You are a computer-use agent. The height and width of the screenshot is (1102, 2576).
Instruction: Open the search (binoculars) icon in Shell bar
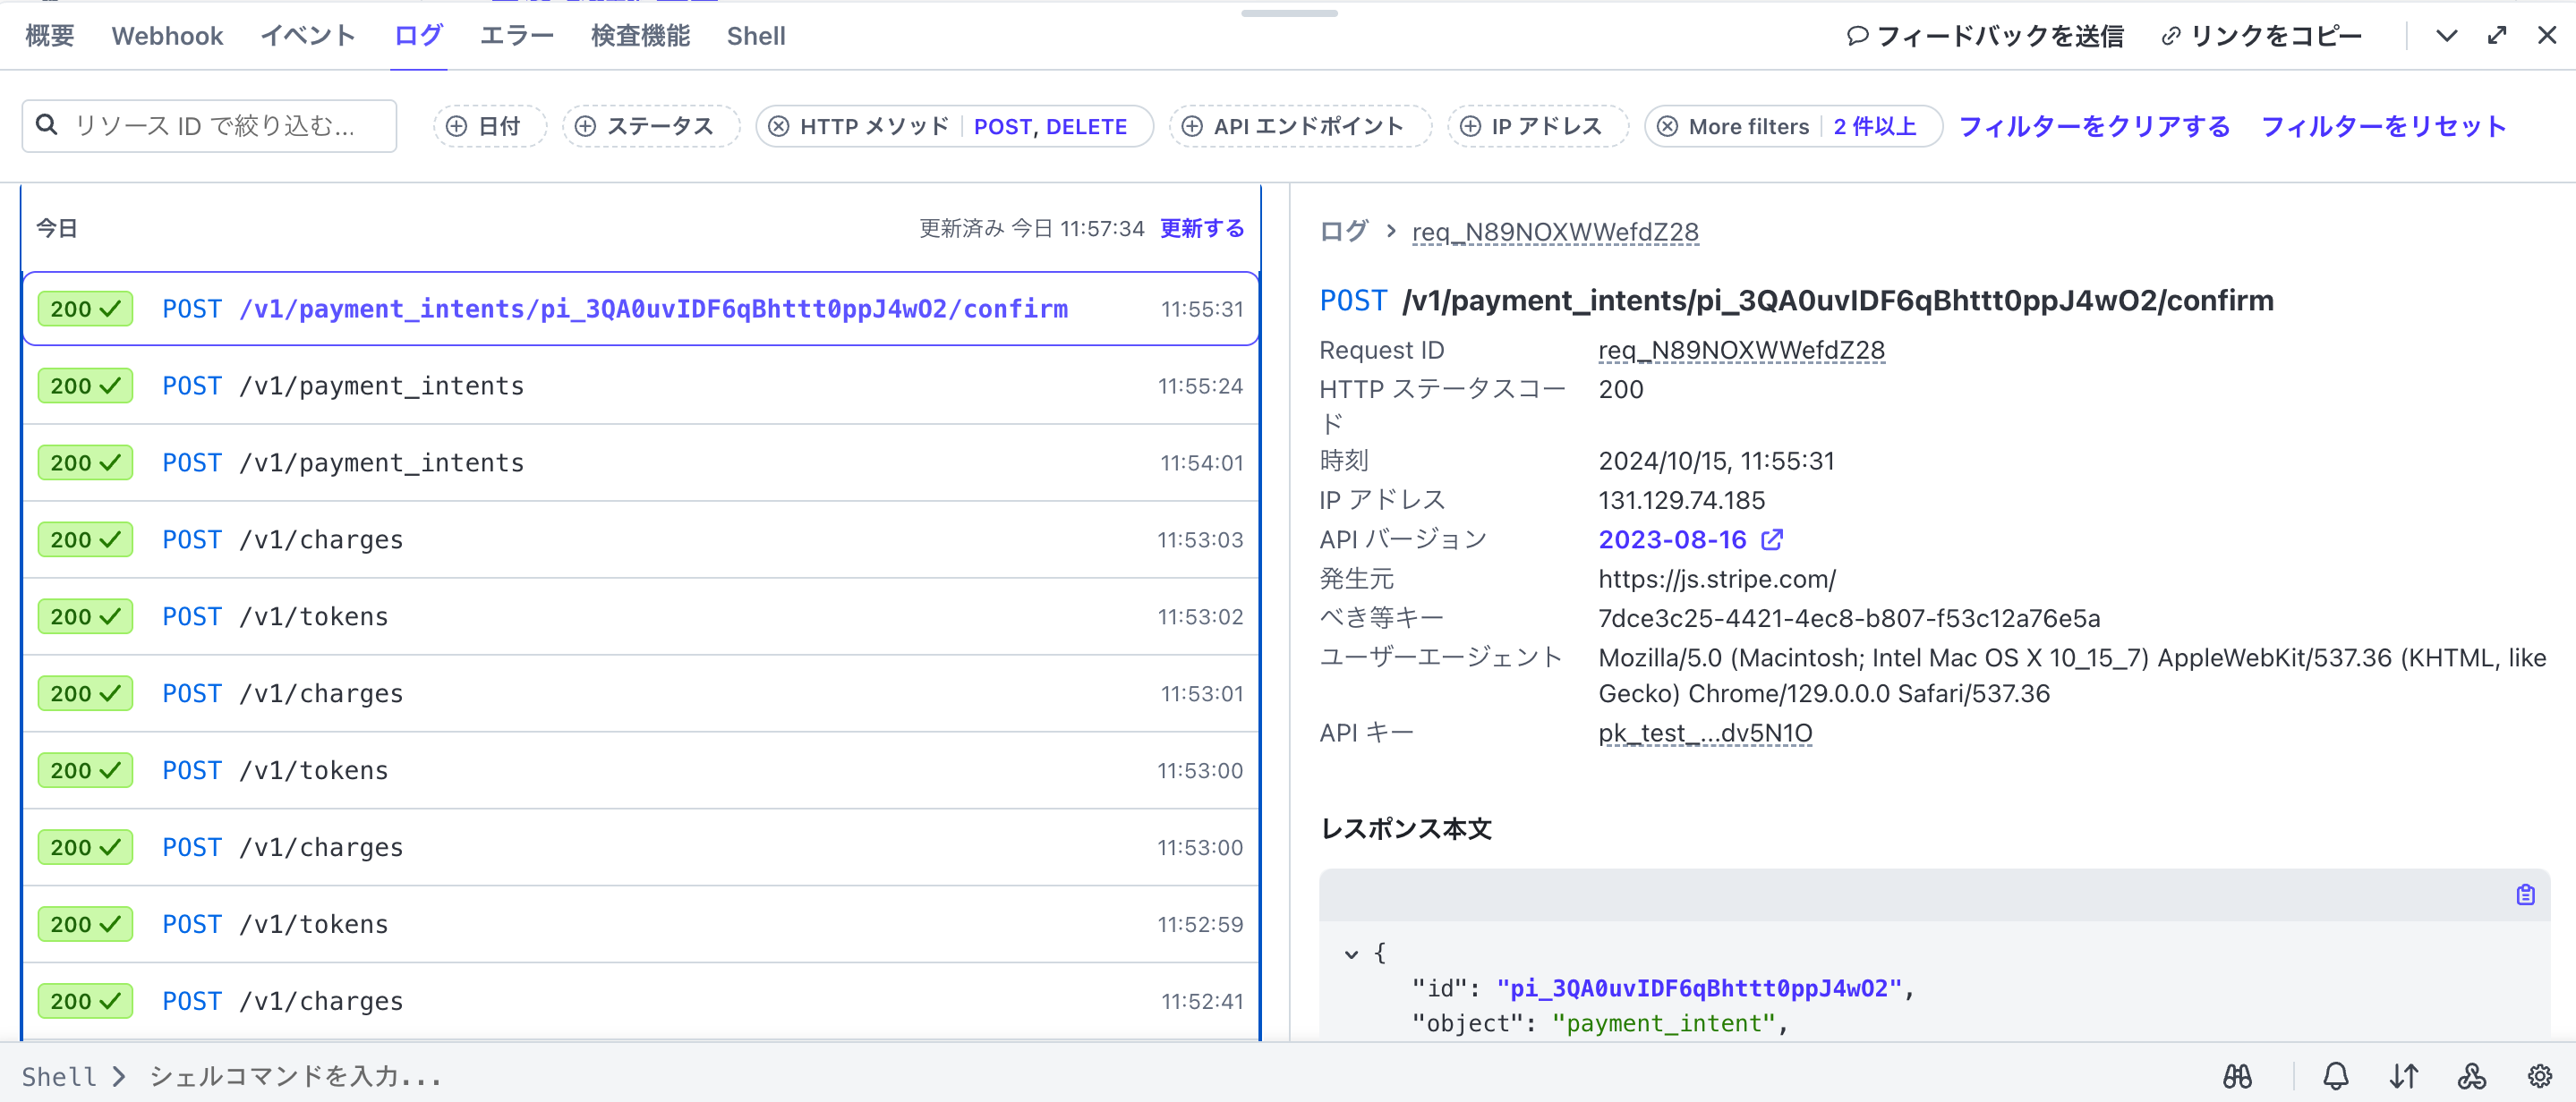coord(2238,1076)
